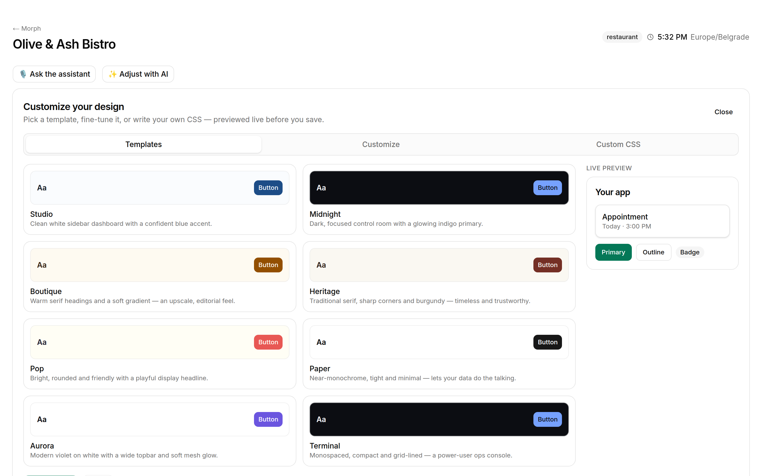Click the brown Button in Boutique preview
The width and height of the screenshot is (762, 476).
tap(268, 265)
